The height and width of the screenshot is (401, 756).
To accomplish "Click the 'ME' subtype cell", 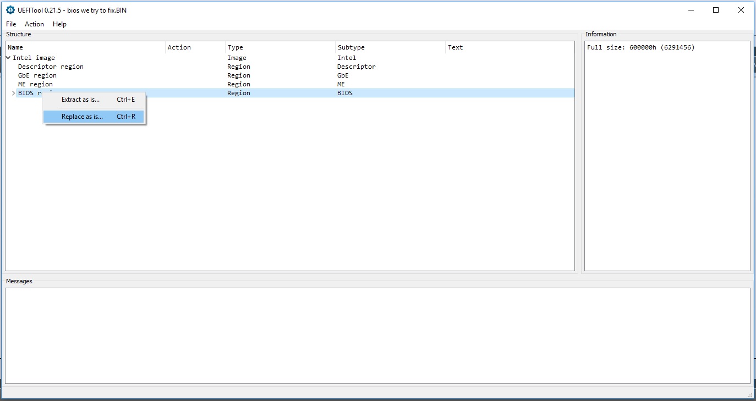I will coord(341,84).
